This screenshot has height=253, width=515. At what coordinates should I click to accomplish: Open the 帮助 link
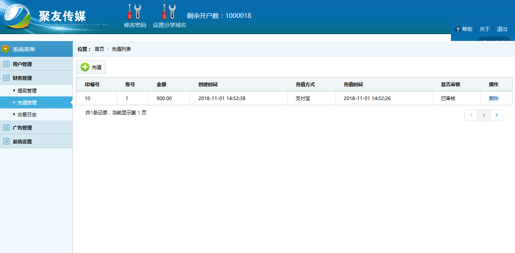pos(467,29)
